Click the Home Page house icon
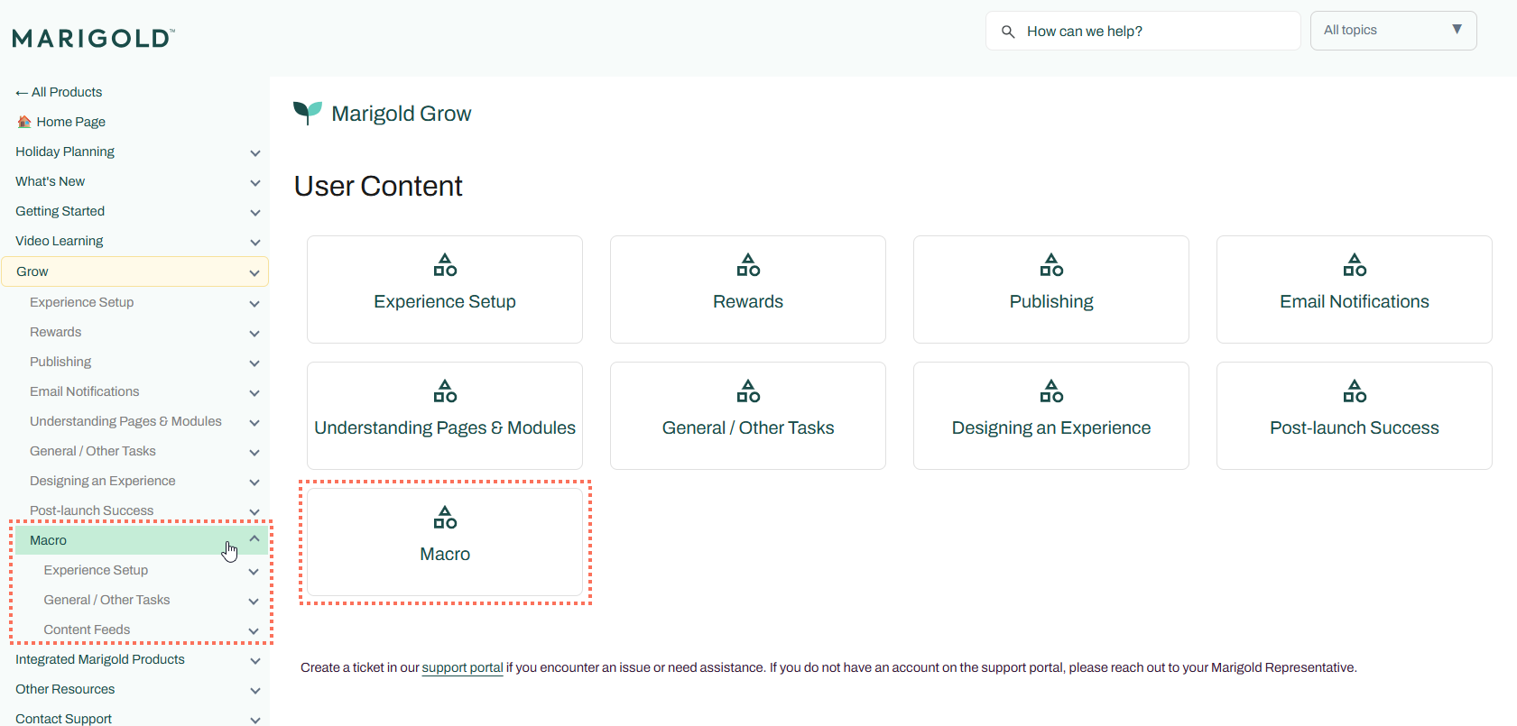Viewport: 1517px width, 726px height. click(24, 122)
